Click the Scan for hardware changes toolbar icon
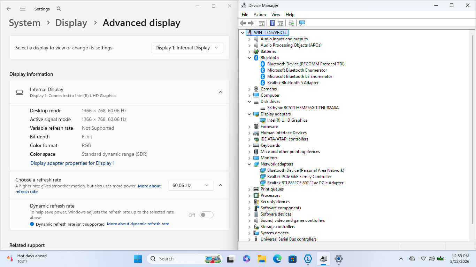Viewport: 476px width, 267px height. (x=302, y=23)
